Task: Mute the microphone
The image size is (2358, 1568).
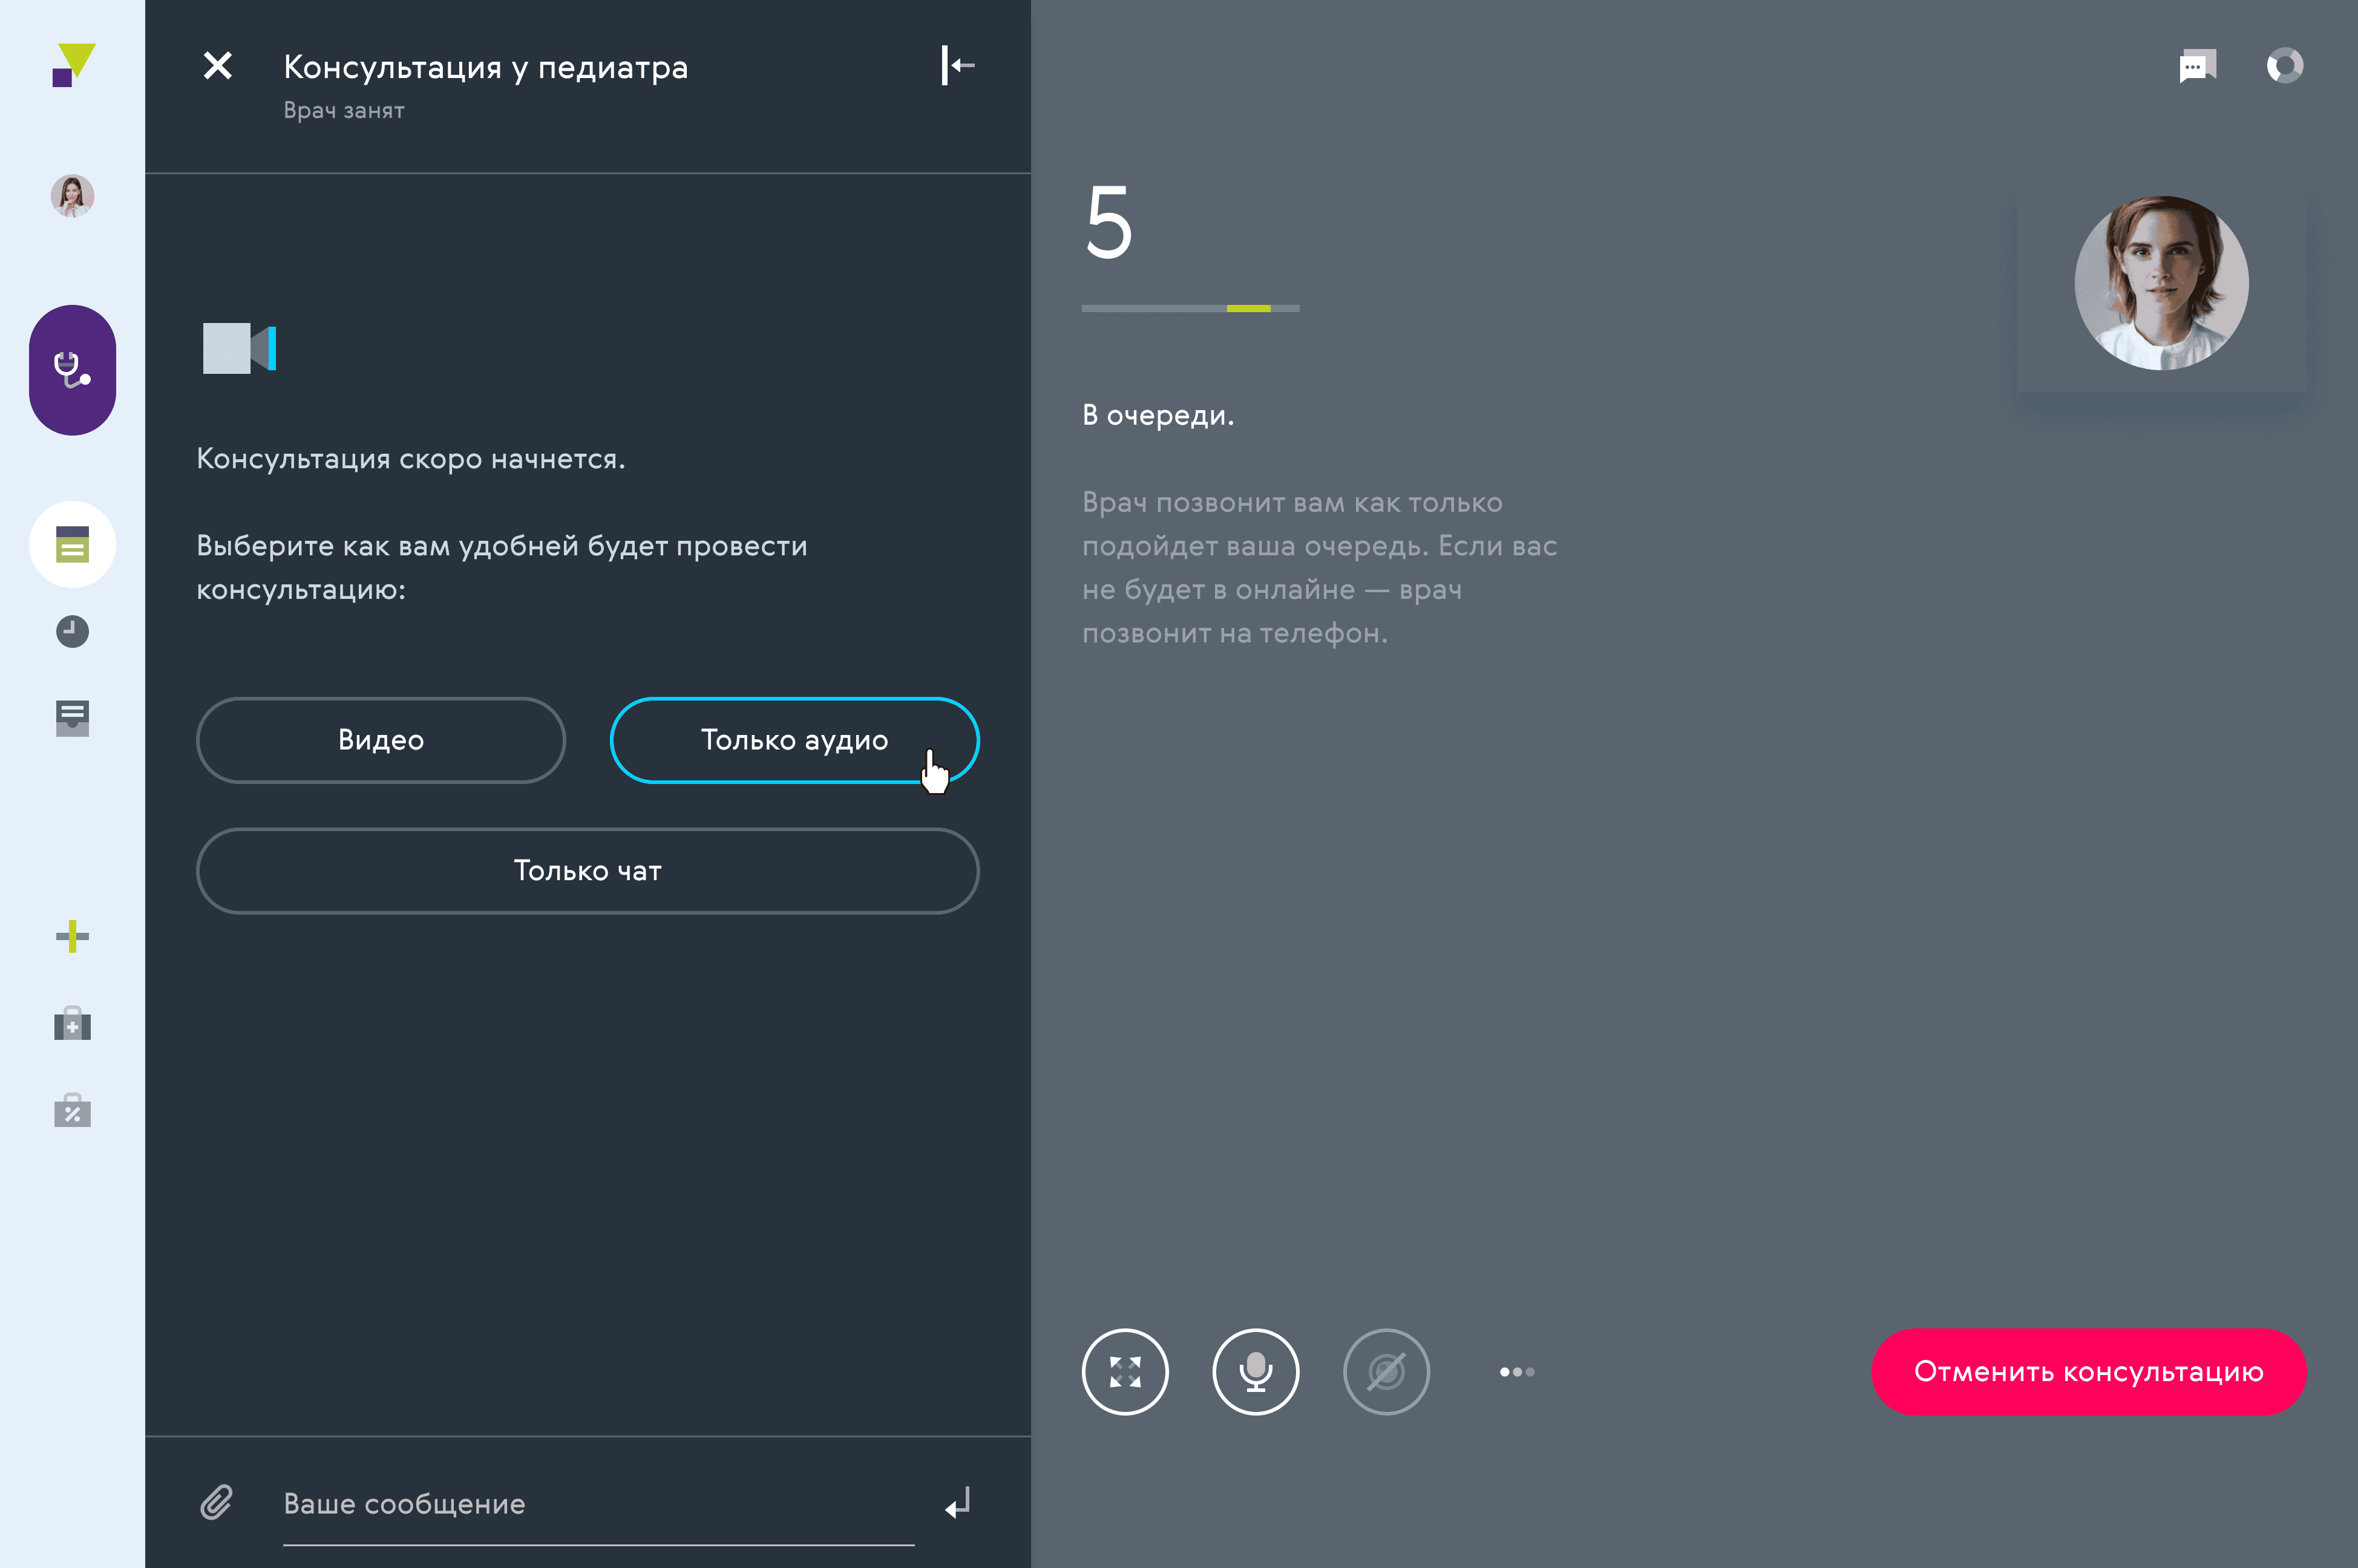Action: 1256,1371
